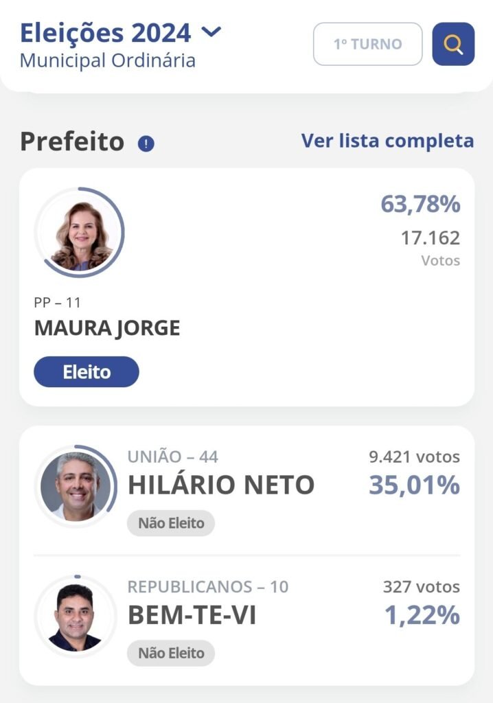This screenshot has width=493, height=703.
Task: Expand the Eleições 2024 dropdown chevron
Action: pyautogui.click(x=213, y=32)
